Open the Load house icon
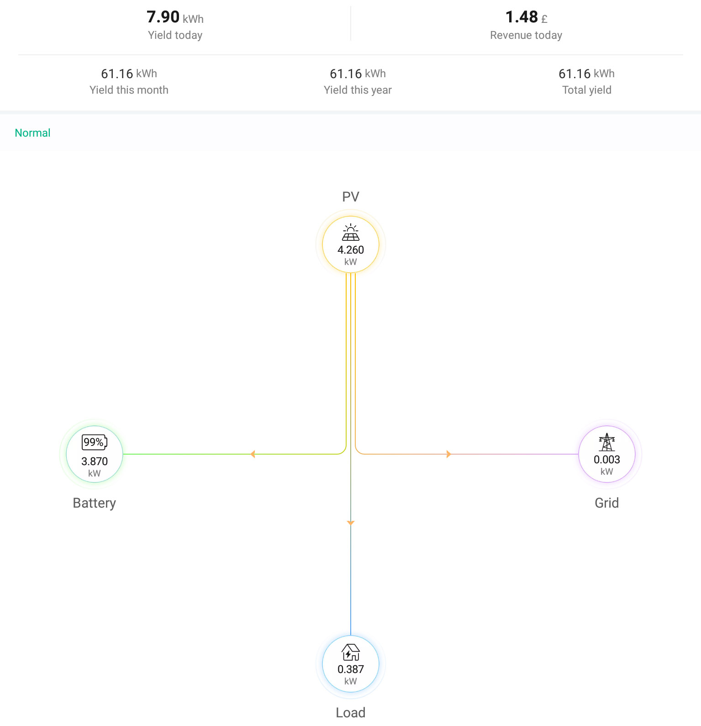This screenshot has width=701, height=726. click(351, 652)
